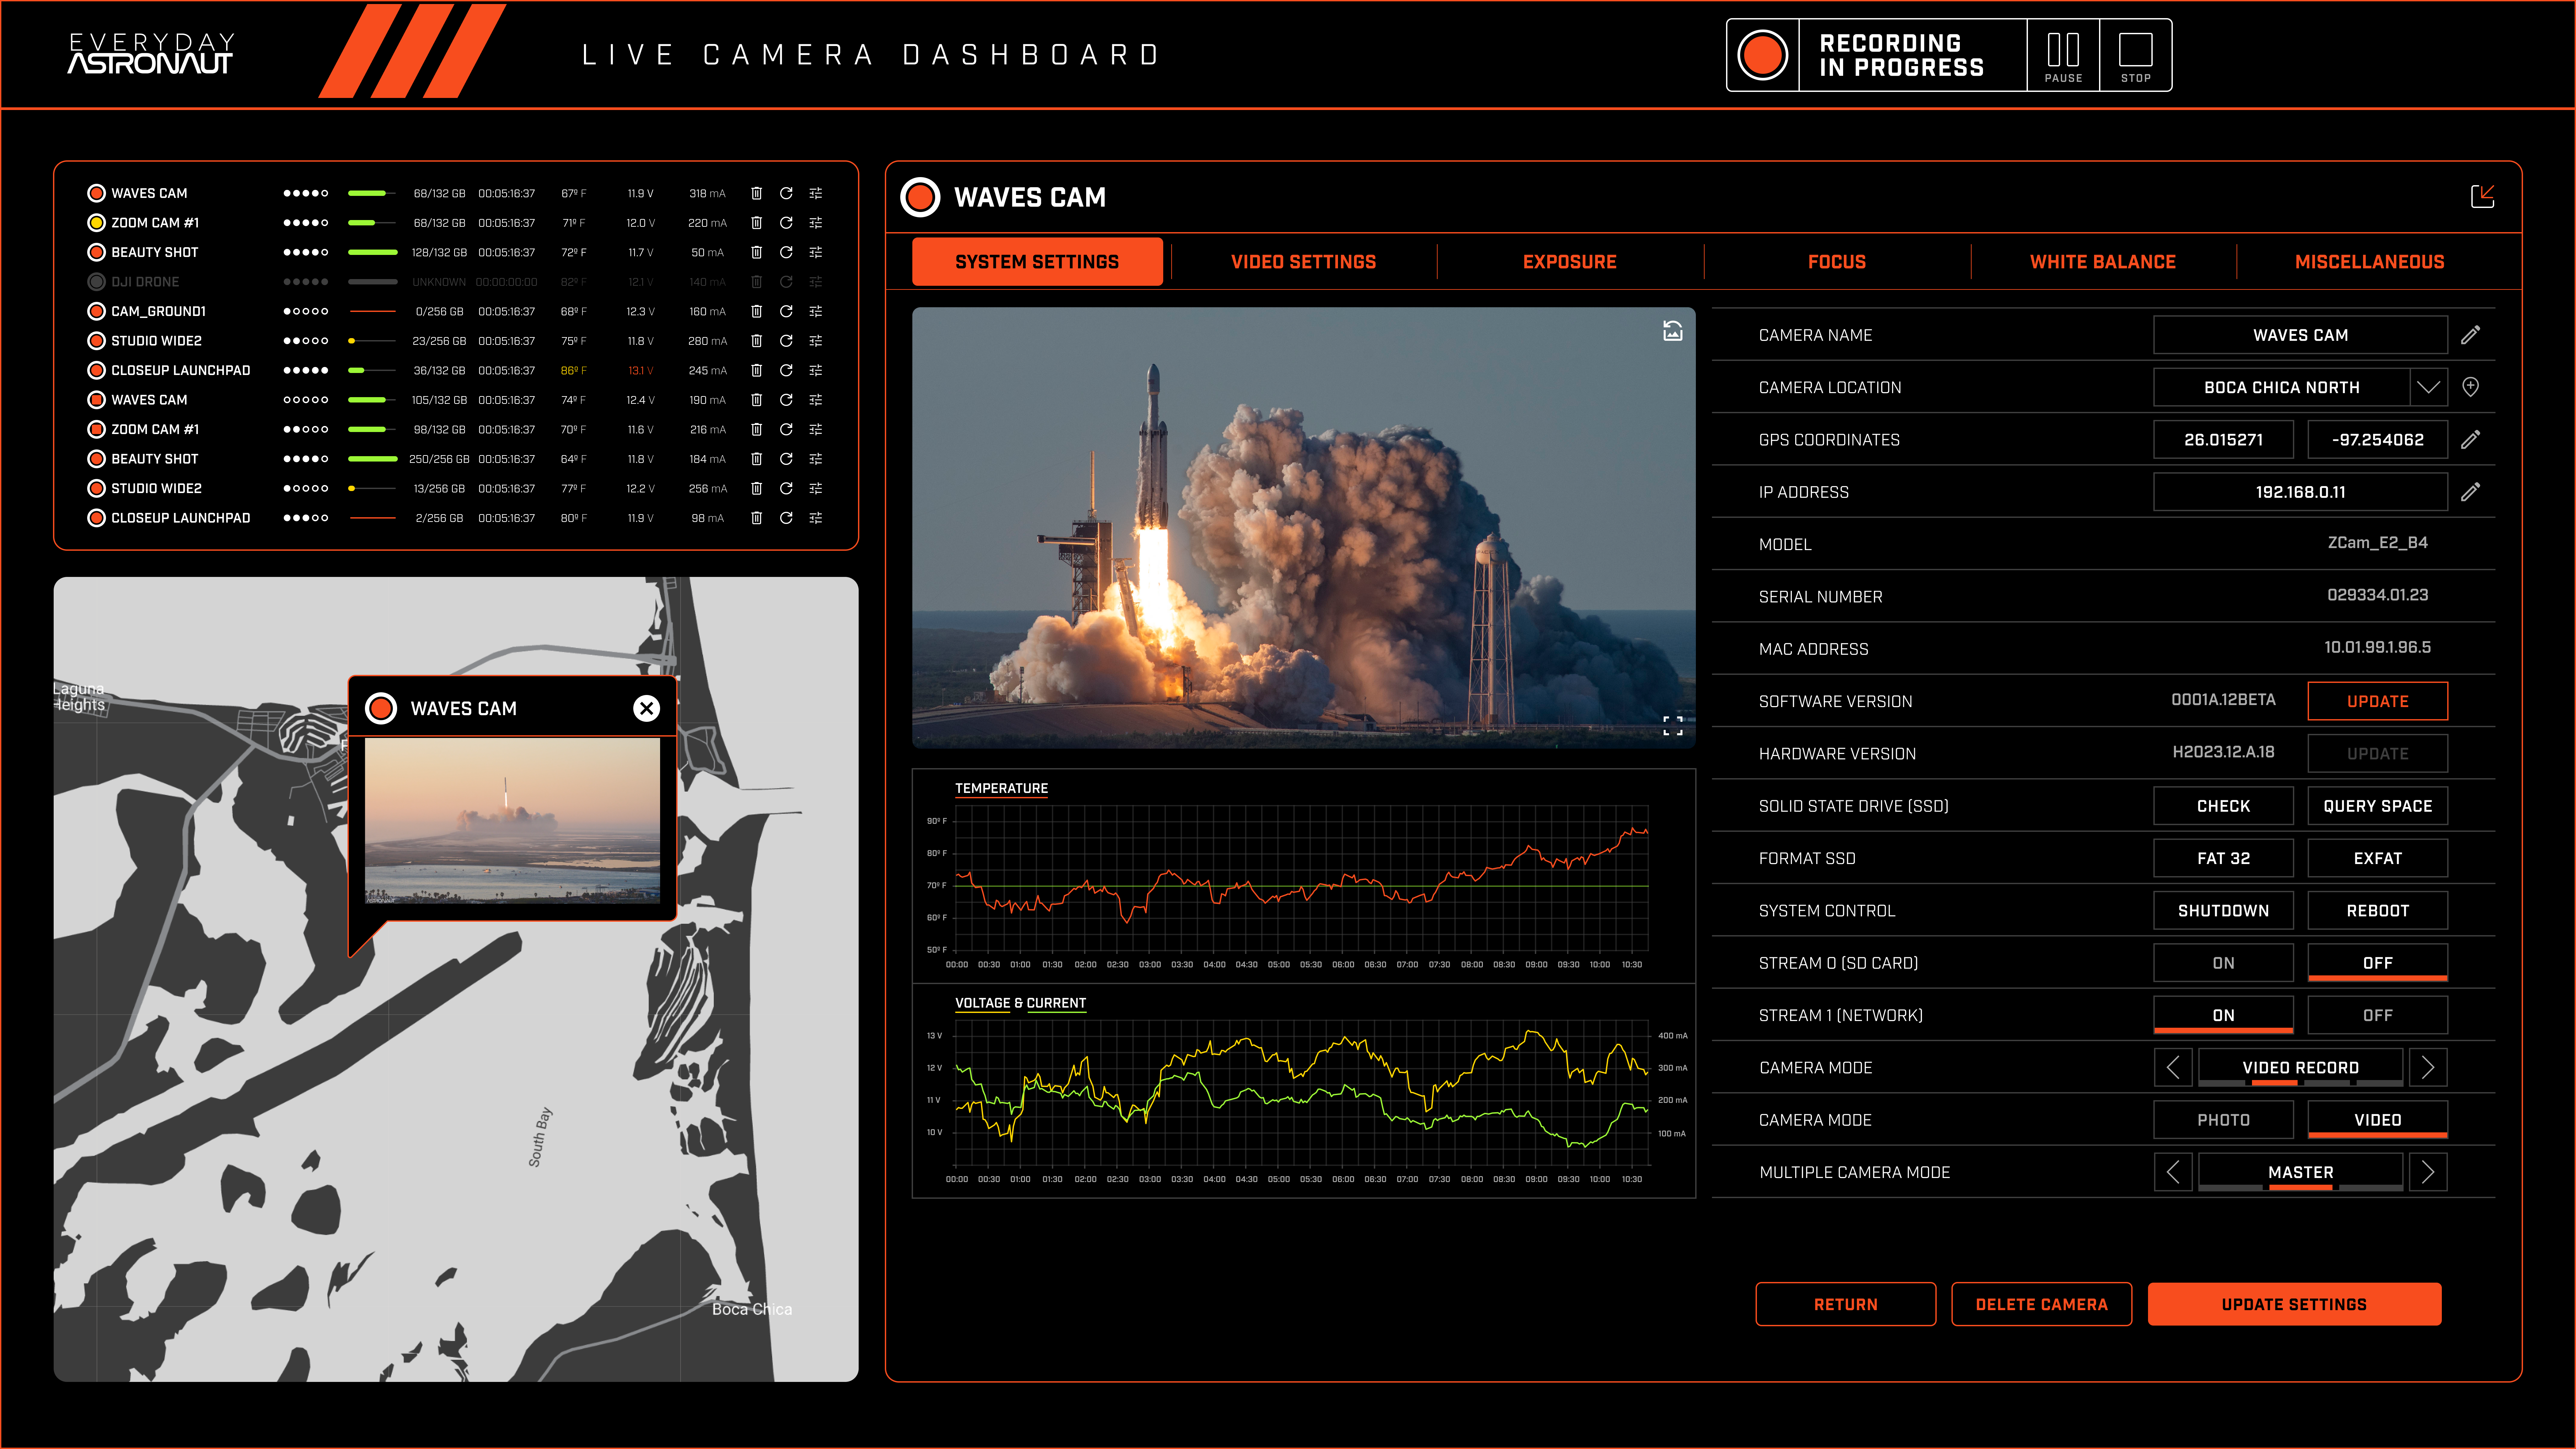
Task: Click GPS locate icon beside camera location
Action: pos(2470,387)
